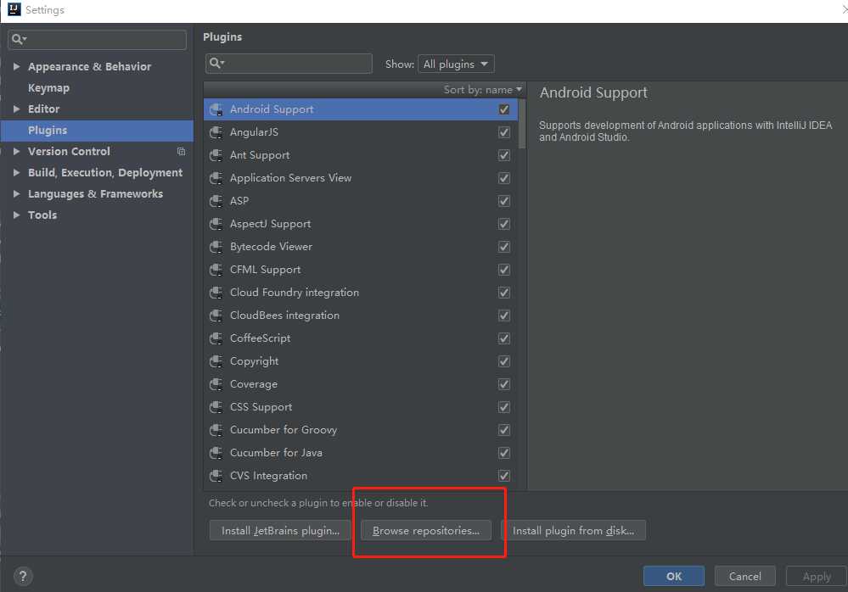Image resolution: width=848 pixels, height=592 pixels.
Task: Select the Cucumber for Java row
Action: point(361,453)
